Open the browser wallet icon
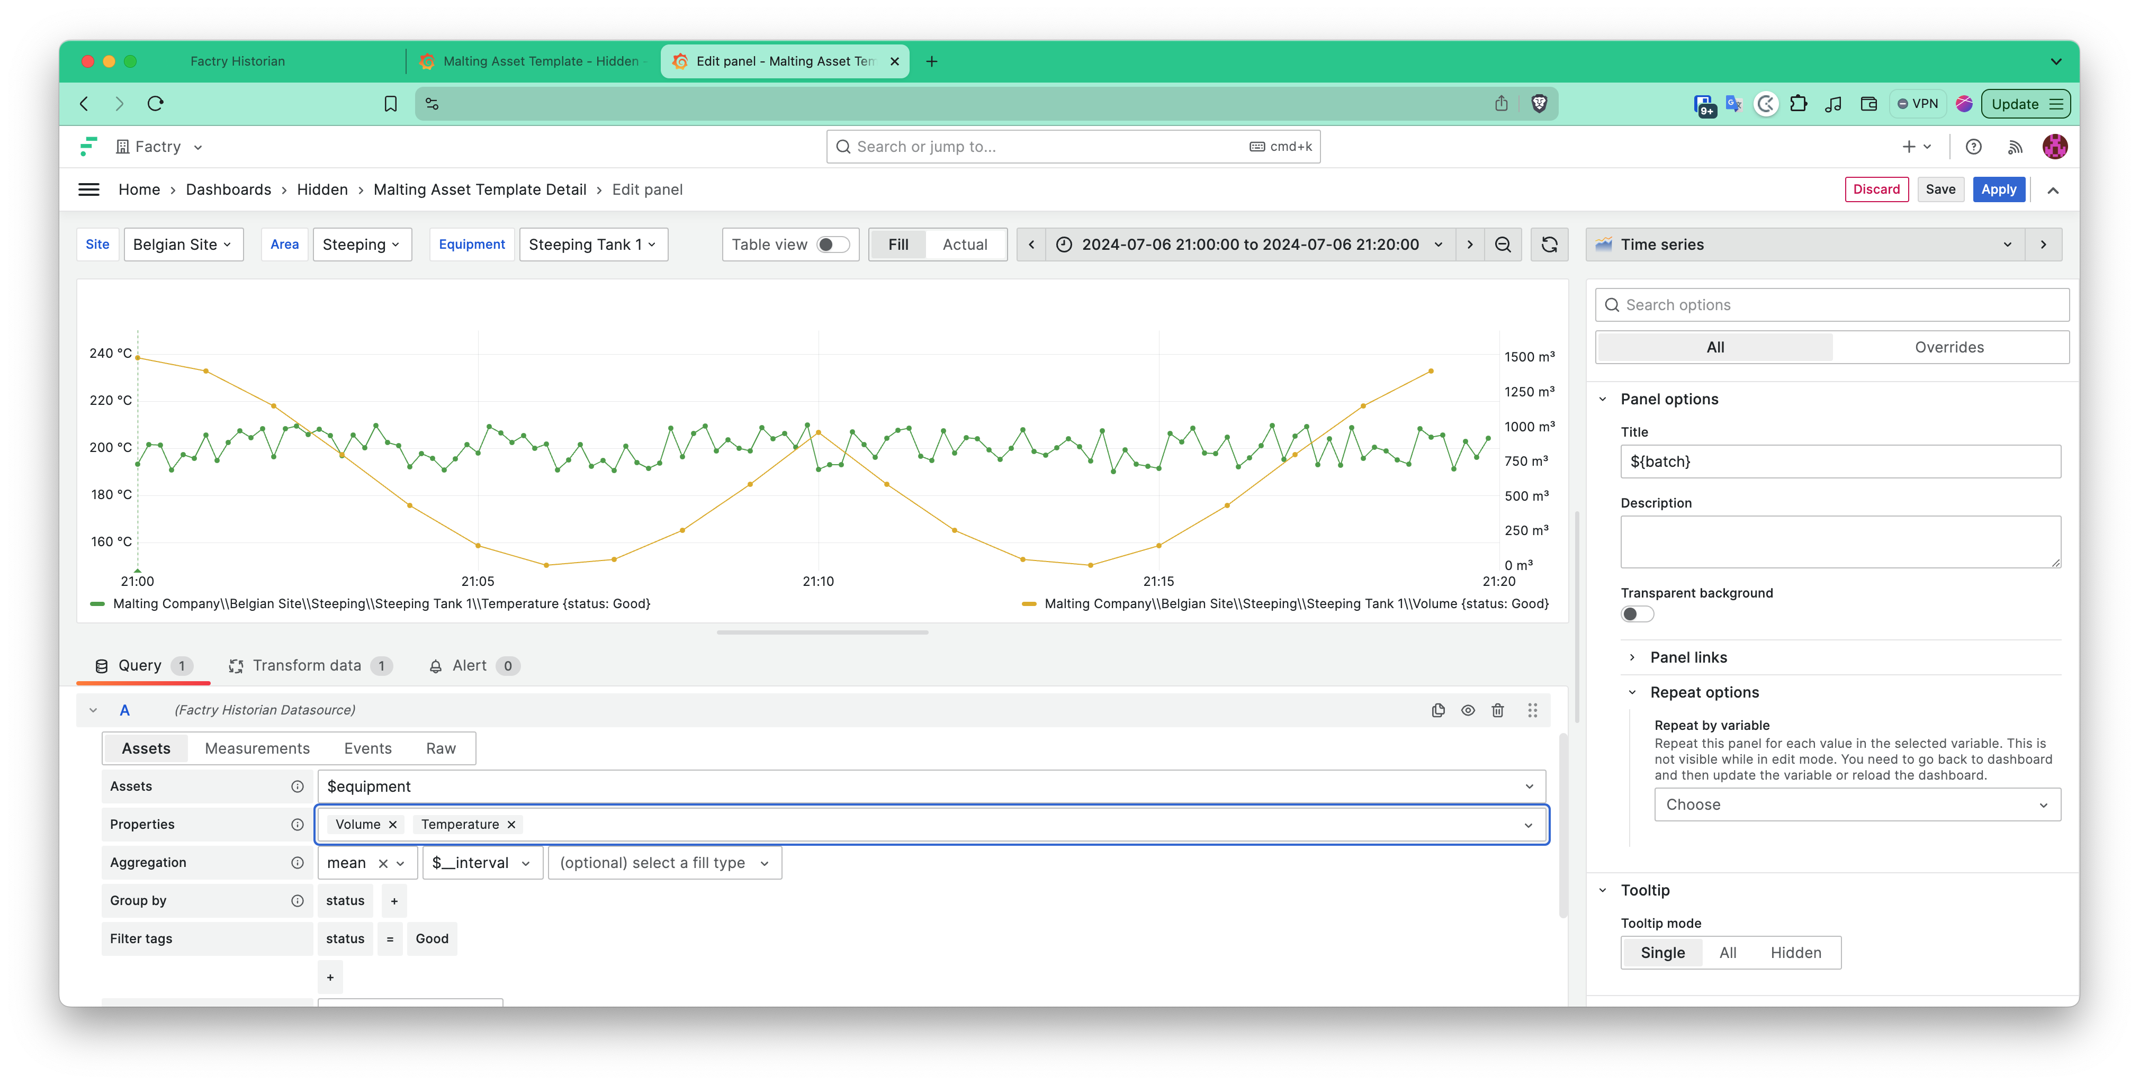This screenshot has height=1085, width=2139. (1869, 104)
